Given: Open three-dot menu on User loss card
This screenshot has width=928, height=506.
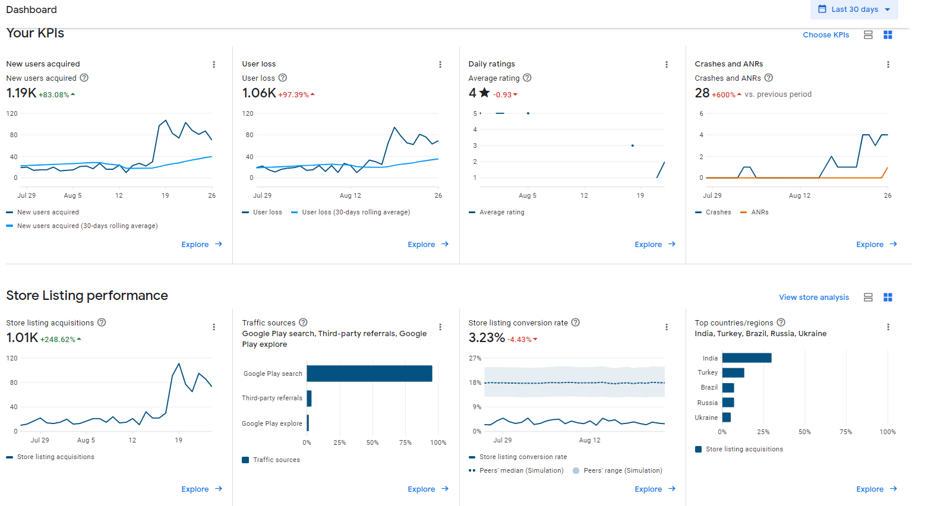Looking at the screenshot, I should (440, 65).
